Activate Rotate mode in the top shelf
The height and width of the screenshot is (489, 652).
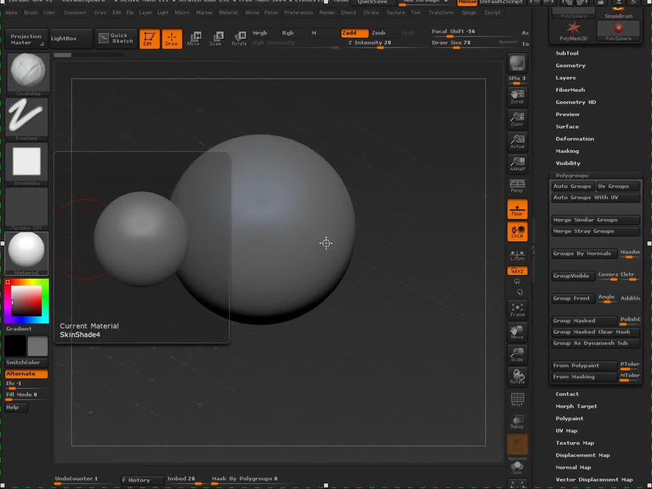pyautogui.click(x=239, y=38)
